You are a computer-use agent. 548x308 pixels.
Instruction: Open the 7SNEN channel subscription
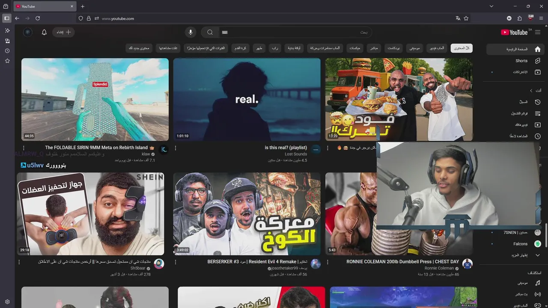tap(515, 232)
